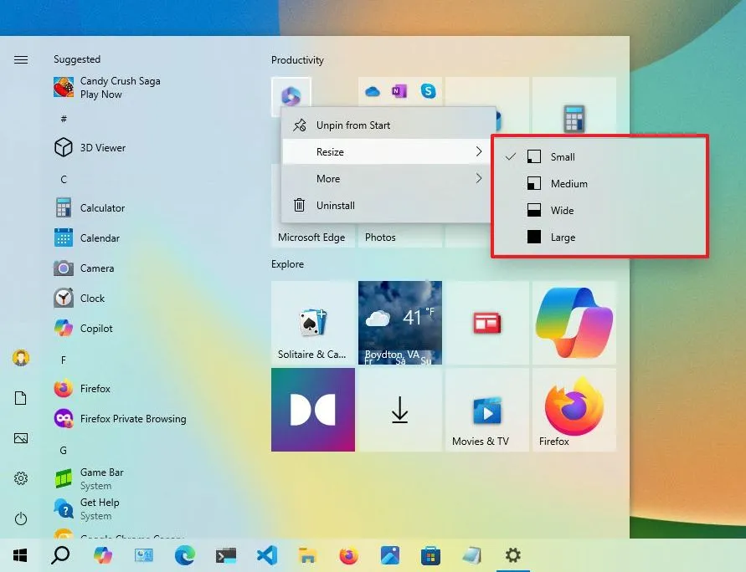Open Visual Studio Code from the taskbar
Viewport: 746px width, 572px height.
[267, 554]
